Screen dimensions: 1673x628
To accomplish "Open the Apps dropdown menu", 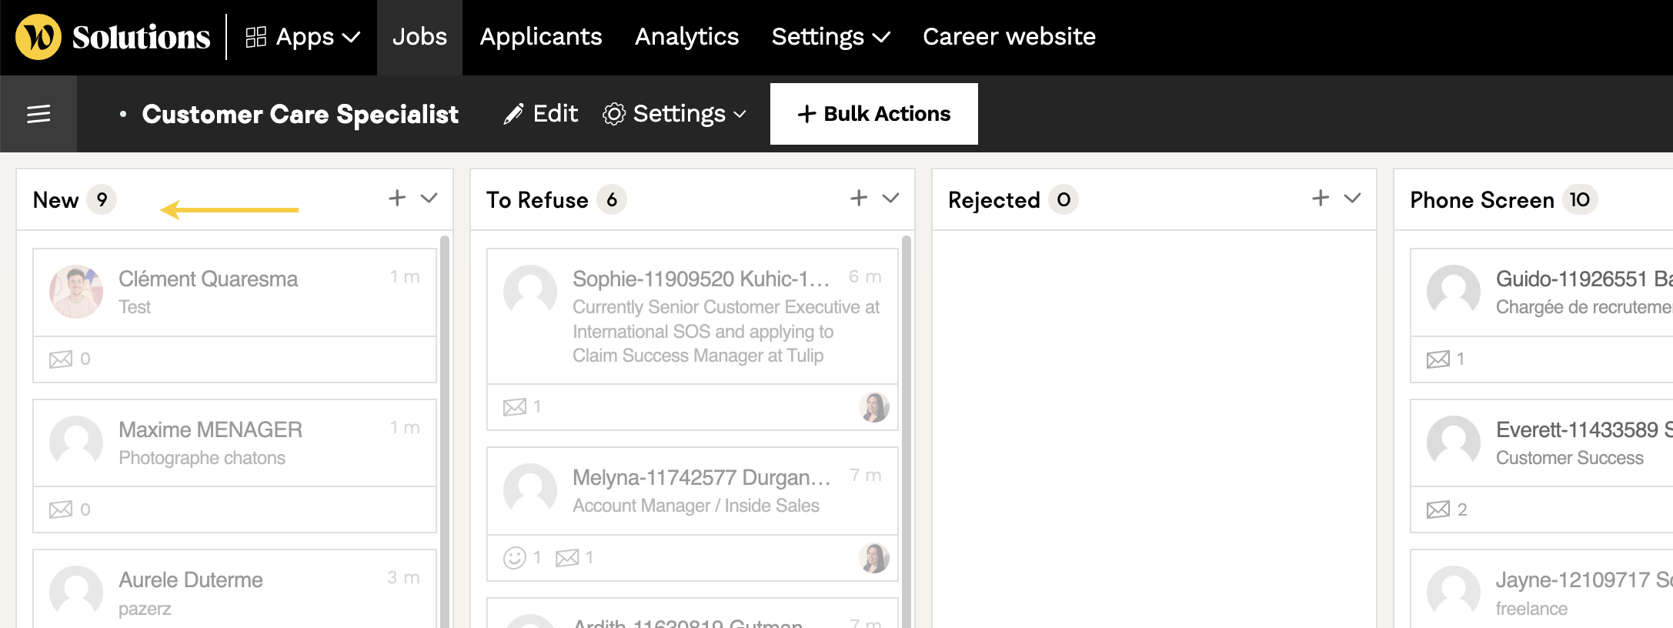I will (302, 37).
